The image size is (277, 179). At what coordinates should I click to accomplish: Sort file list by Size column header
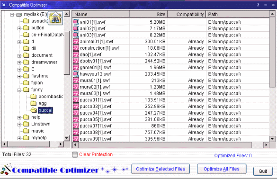pos(148,14)
